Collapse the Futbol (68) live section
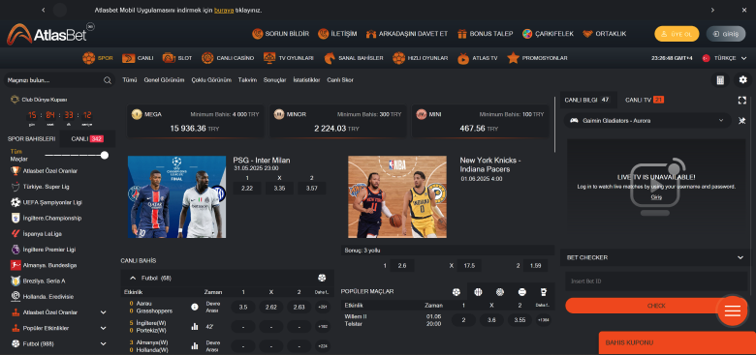Viewport: 756px width, 355px height. pyautogui.click(x=133, y=278)
